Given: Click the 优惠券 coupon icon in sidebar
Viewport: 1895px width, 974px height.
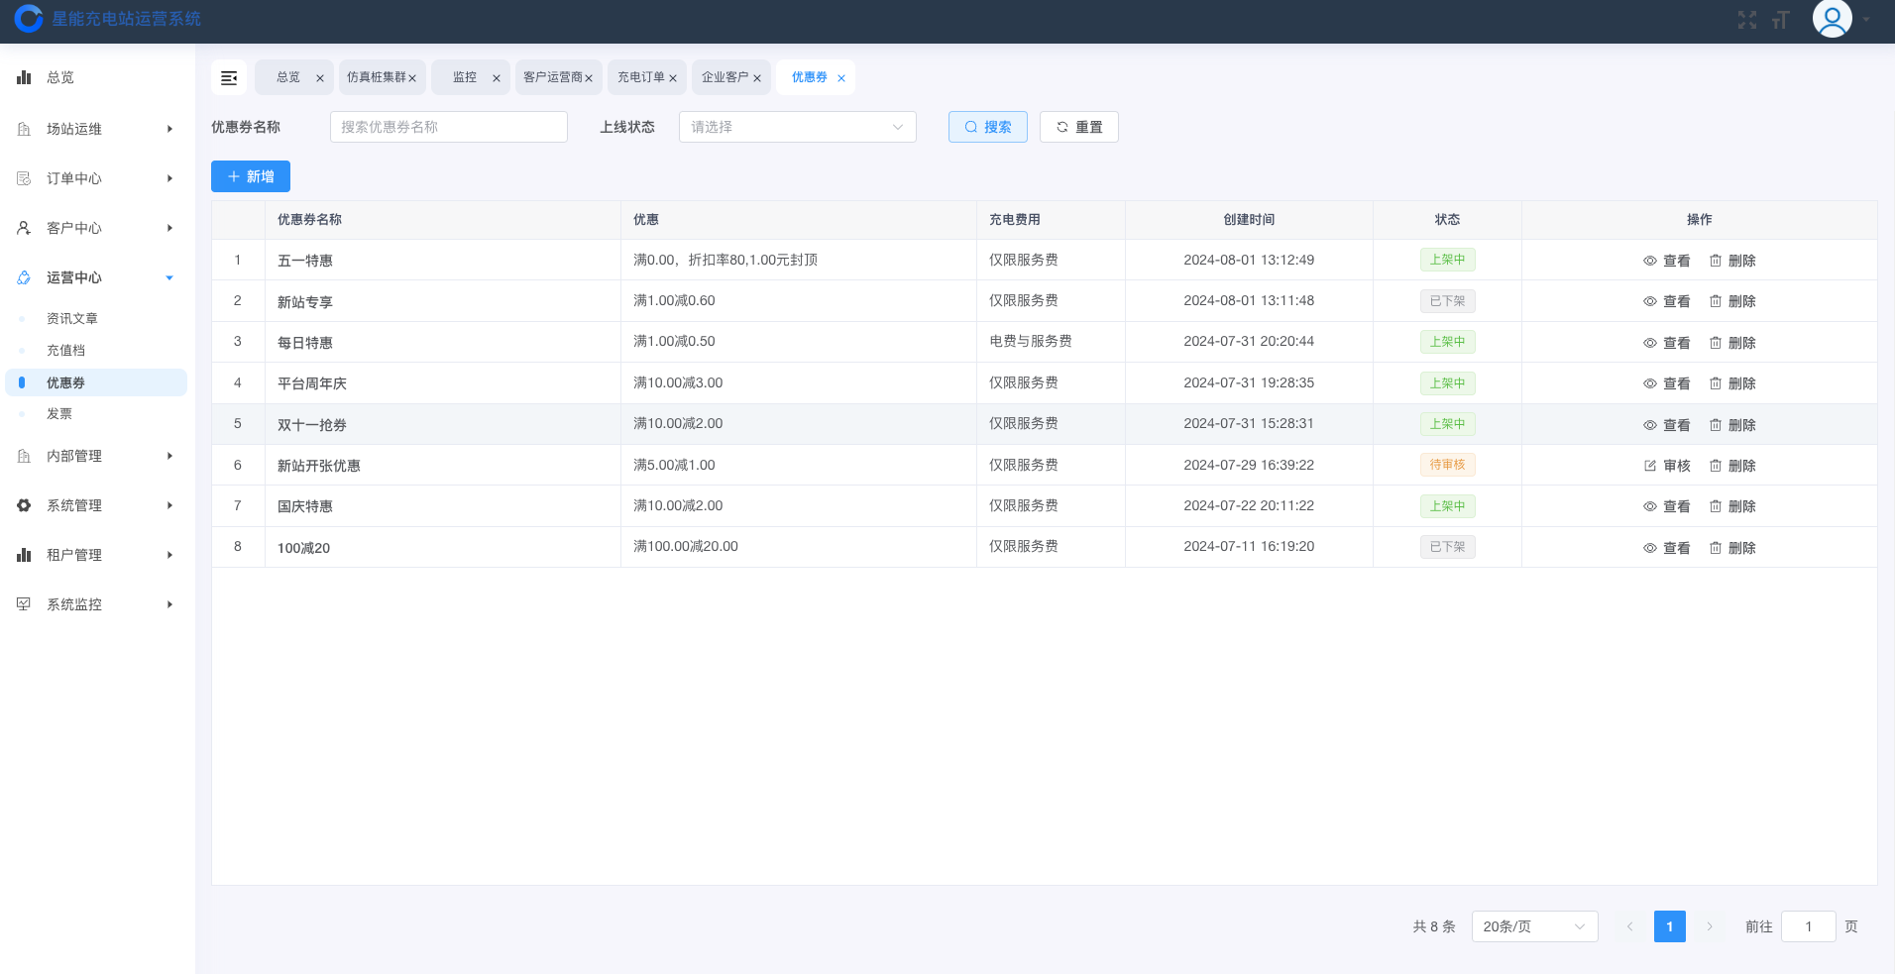Looking at the screenshot, I should tap(24, 382).
